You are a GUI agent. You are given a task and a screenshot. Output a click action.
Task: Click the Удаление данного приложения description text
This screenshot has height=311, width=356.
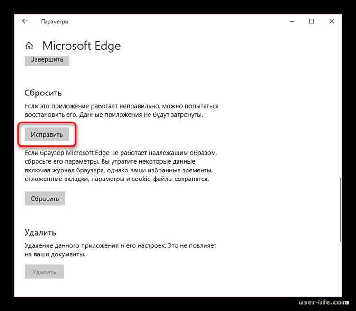click(121, 250)
